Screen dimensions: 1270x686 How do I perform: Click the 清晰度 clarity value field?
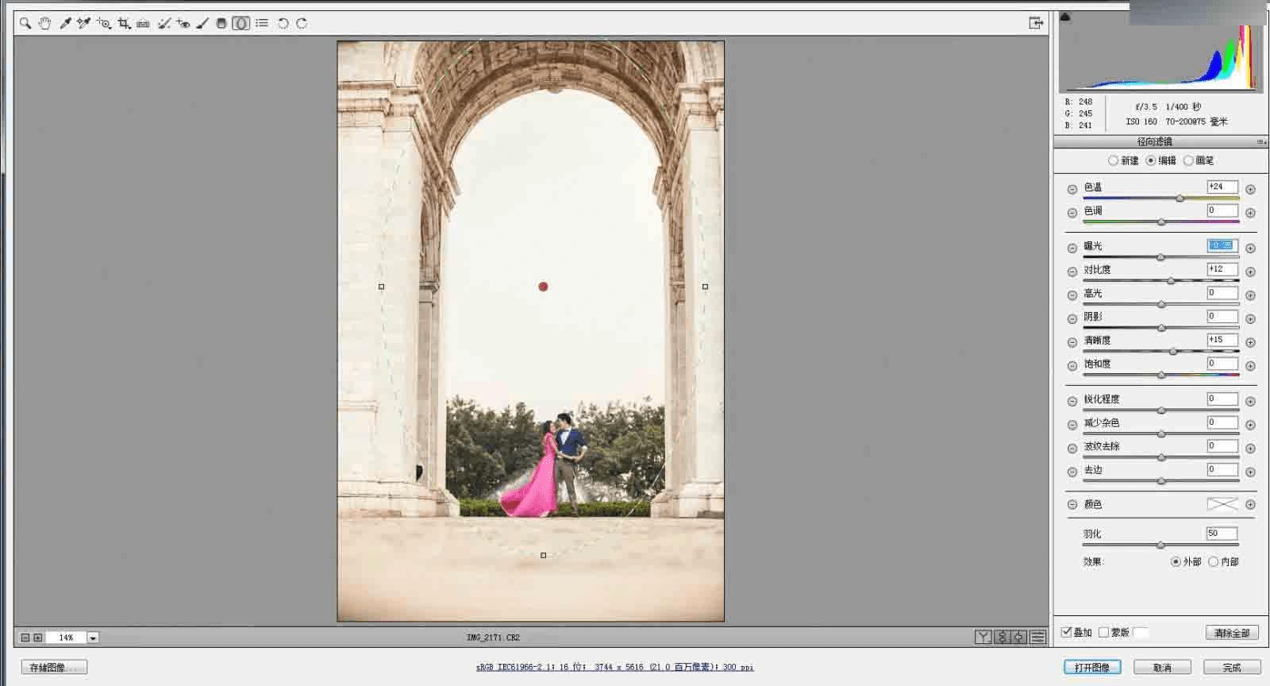(x=1222, y=340)
